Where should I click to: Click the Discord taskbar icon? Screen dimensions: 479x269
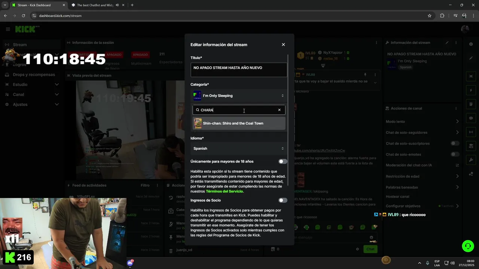(130, 263)
